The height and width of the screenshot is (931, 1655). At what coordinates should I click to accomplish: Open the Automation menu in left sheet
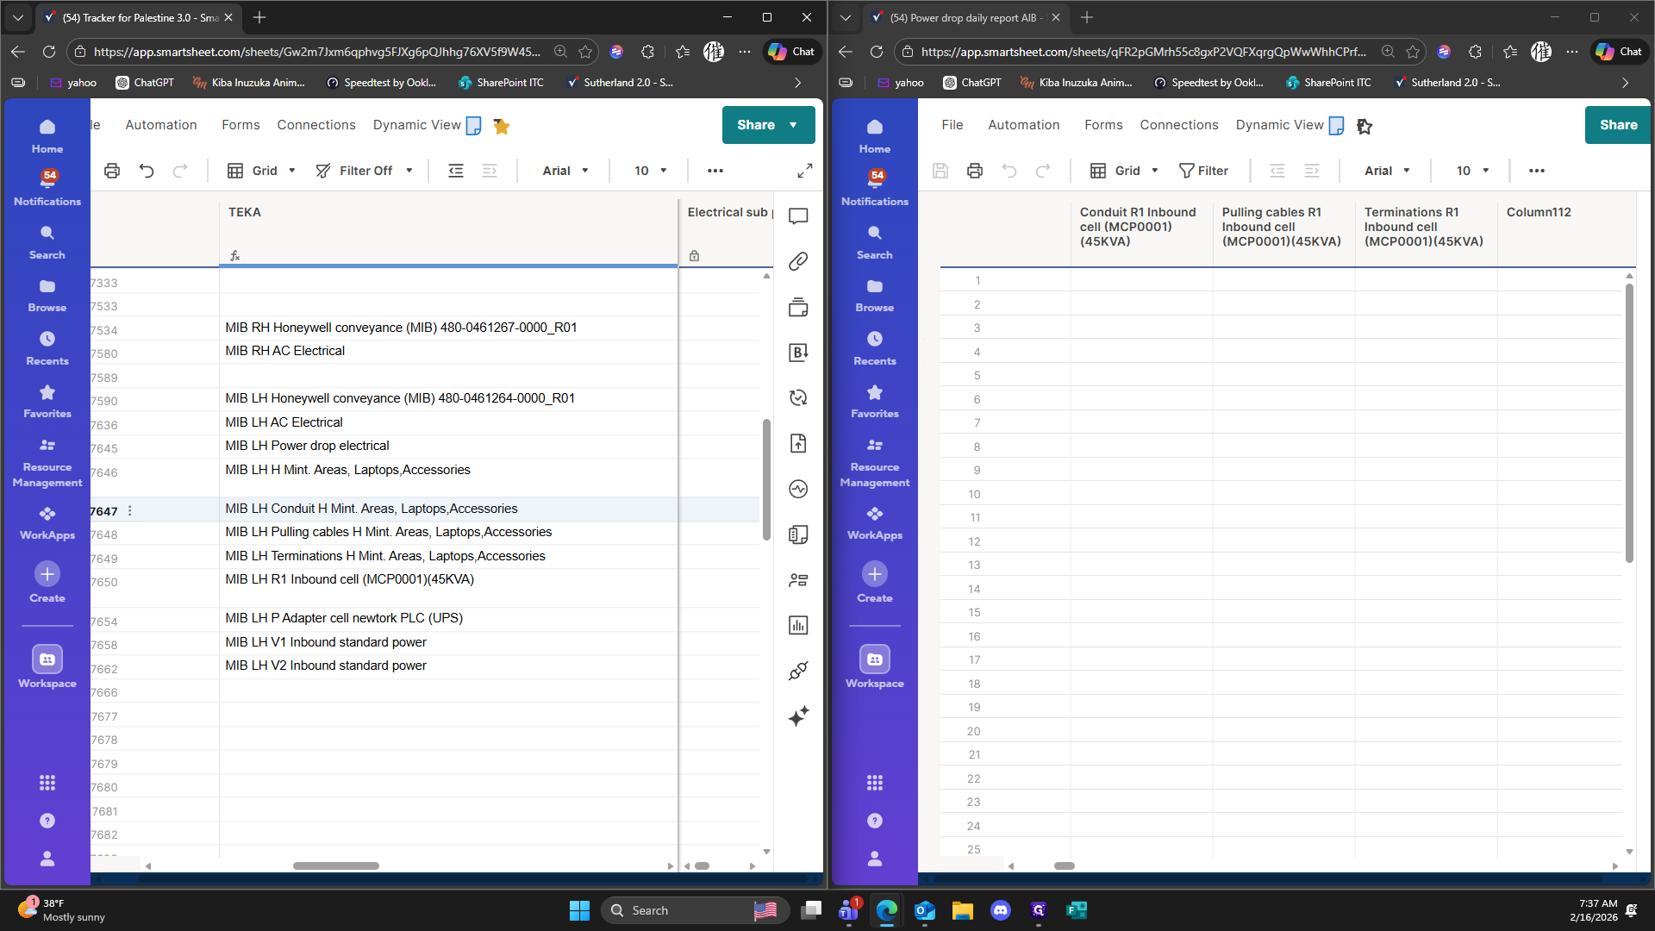[x=161, y=125]
